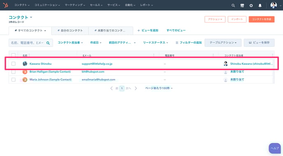283x156 pixels.
Task: Click the contact search input field
Action: [31, 43]
